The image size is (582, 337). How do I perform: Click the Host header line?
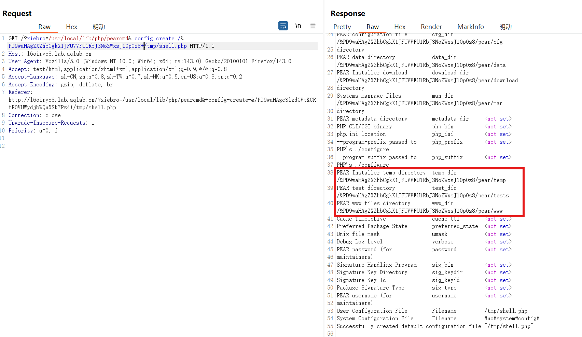(x=50, y=54)
